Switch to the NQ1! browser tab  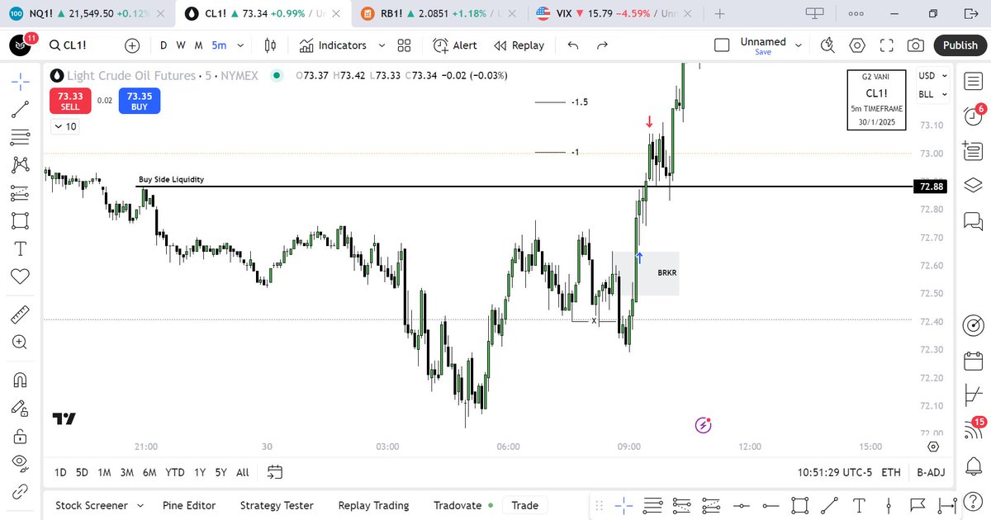(89, 13)
